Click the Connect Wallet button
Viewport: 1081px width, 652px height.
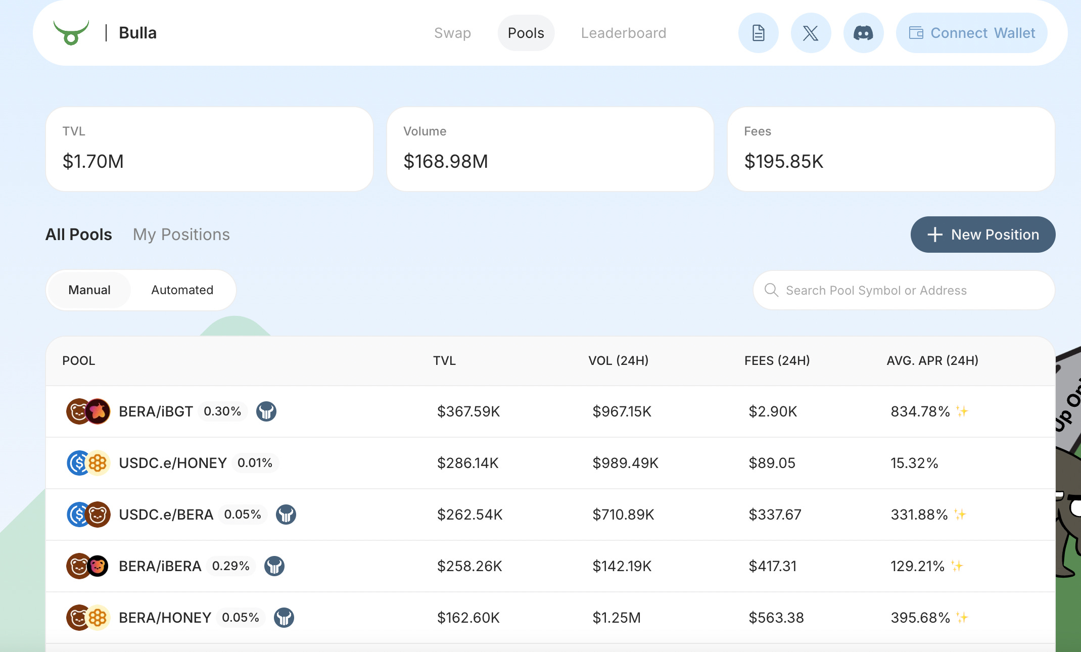971,33
